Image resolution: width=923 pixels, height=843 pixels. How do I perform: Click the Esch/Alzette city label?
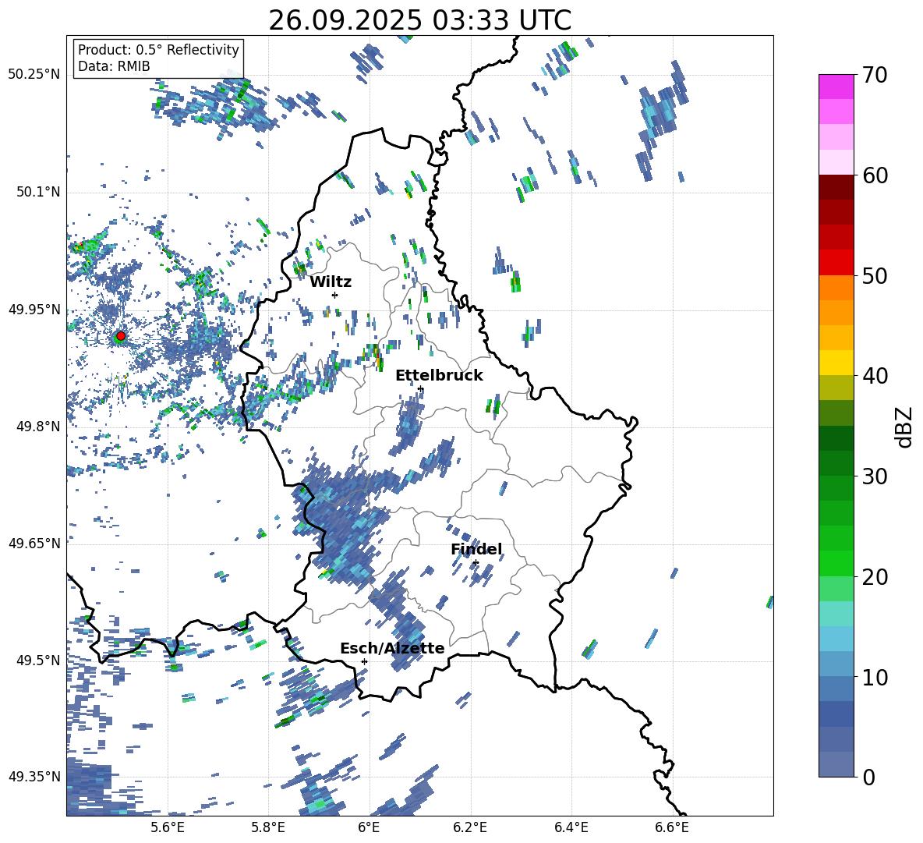[392, 648]
